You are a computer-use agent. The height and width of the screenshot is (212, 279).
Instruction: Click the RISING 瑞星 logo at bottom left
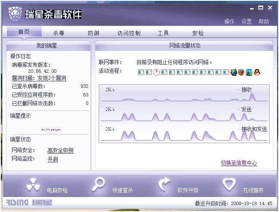pos(29,203)
